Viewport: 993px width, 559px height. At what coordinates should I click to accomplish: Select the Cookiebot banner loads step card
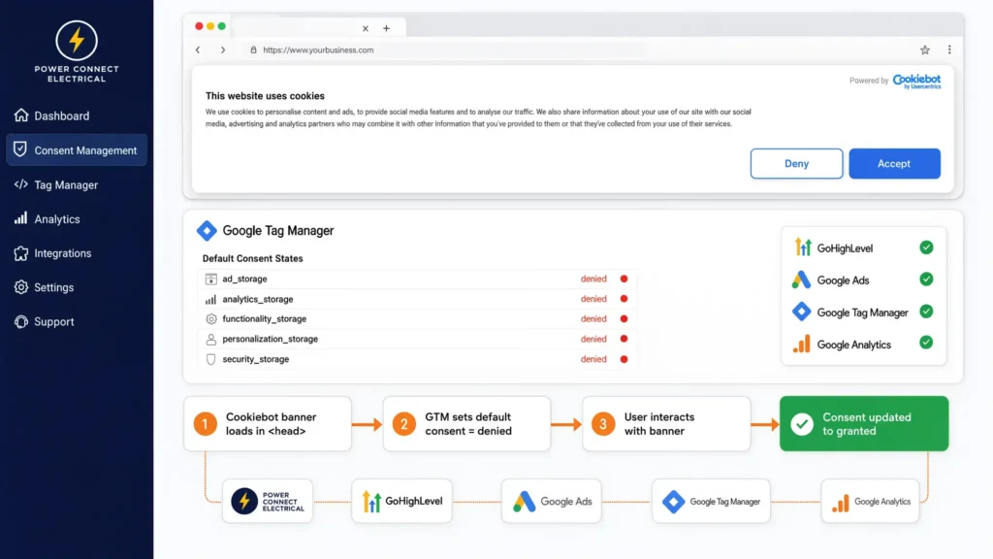pyautogui.click(x=268, y=424)
